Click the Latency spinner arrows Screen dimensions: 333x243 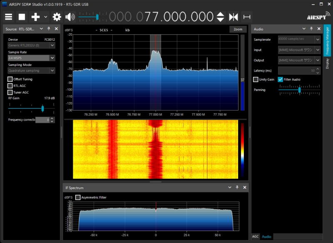[x=318, y=71]
